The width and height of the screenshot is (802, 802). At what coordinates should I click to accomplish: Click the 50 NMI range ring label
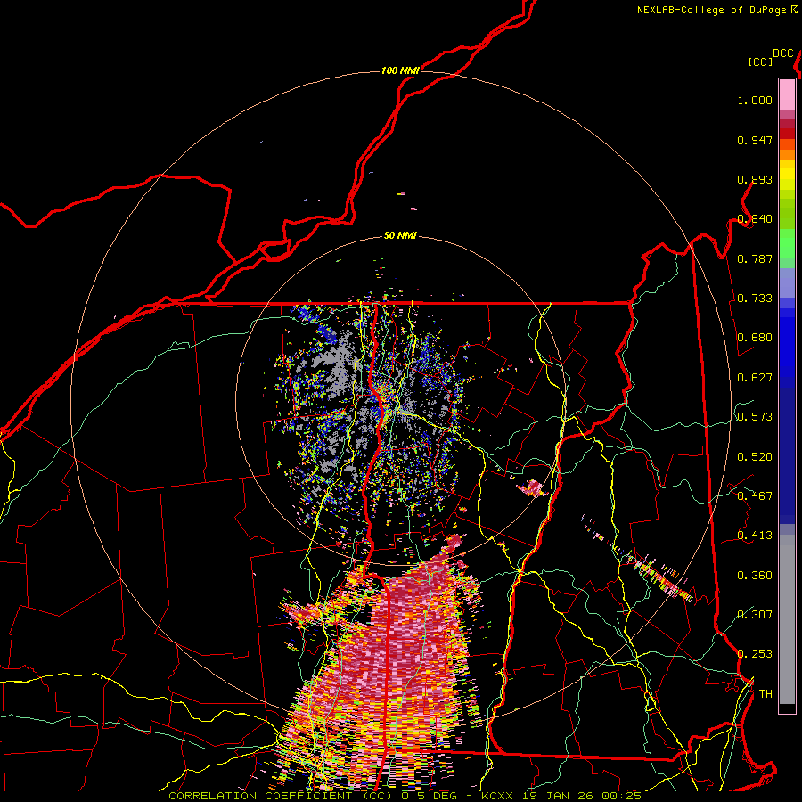click(x=400, y=235)
